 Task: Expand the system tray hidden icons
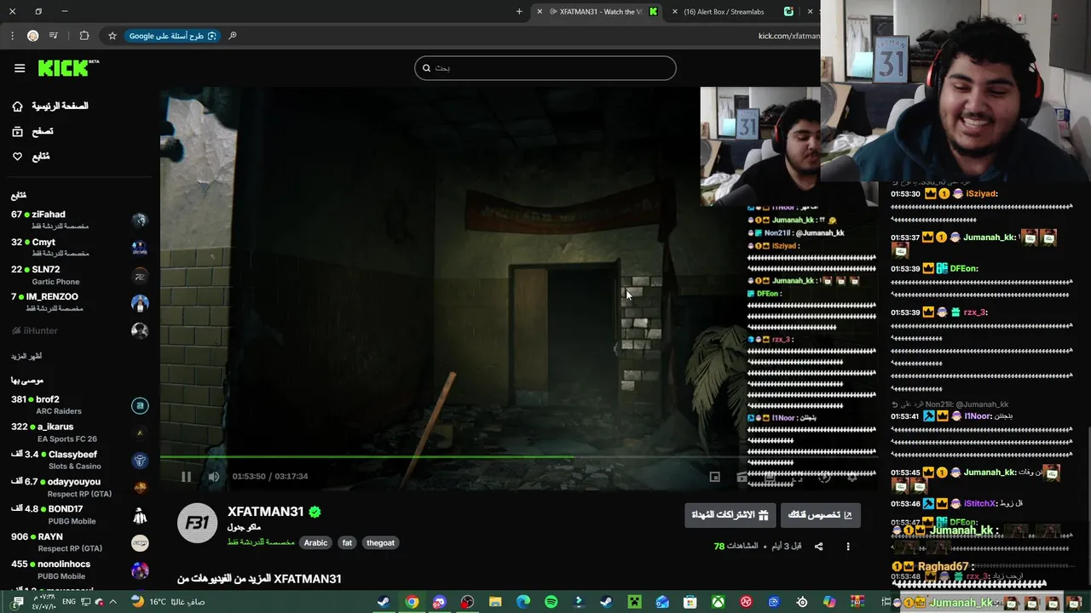coord(113,602)
